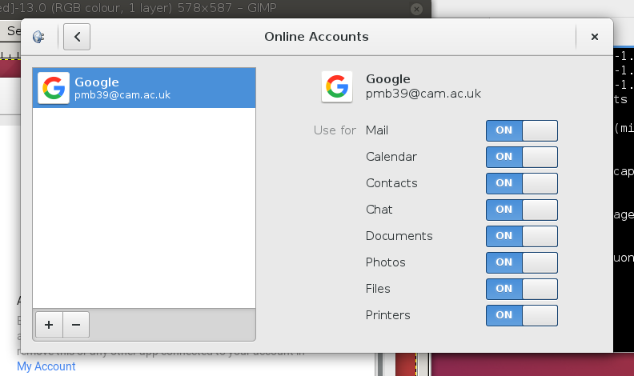The height and width of the screenshot is (376, 634).
Task: Turn off the Photos toggle
Action: pos(521,262)
